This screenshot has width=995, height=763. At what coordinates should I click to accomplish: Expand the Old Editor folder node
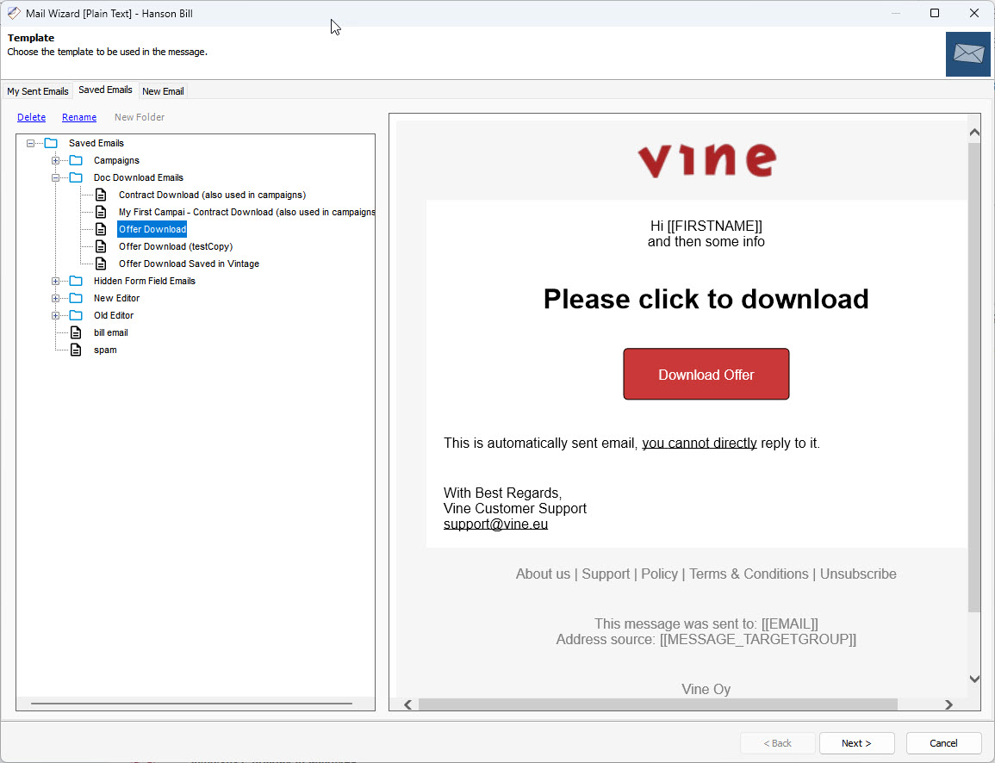point(55,315)
